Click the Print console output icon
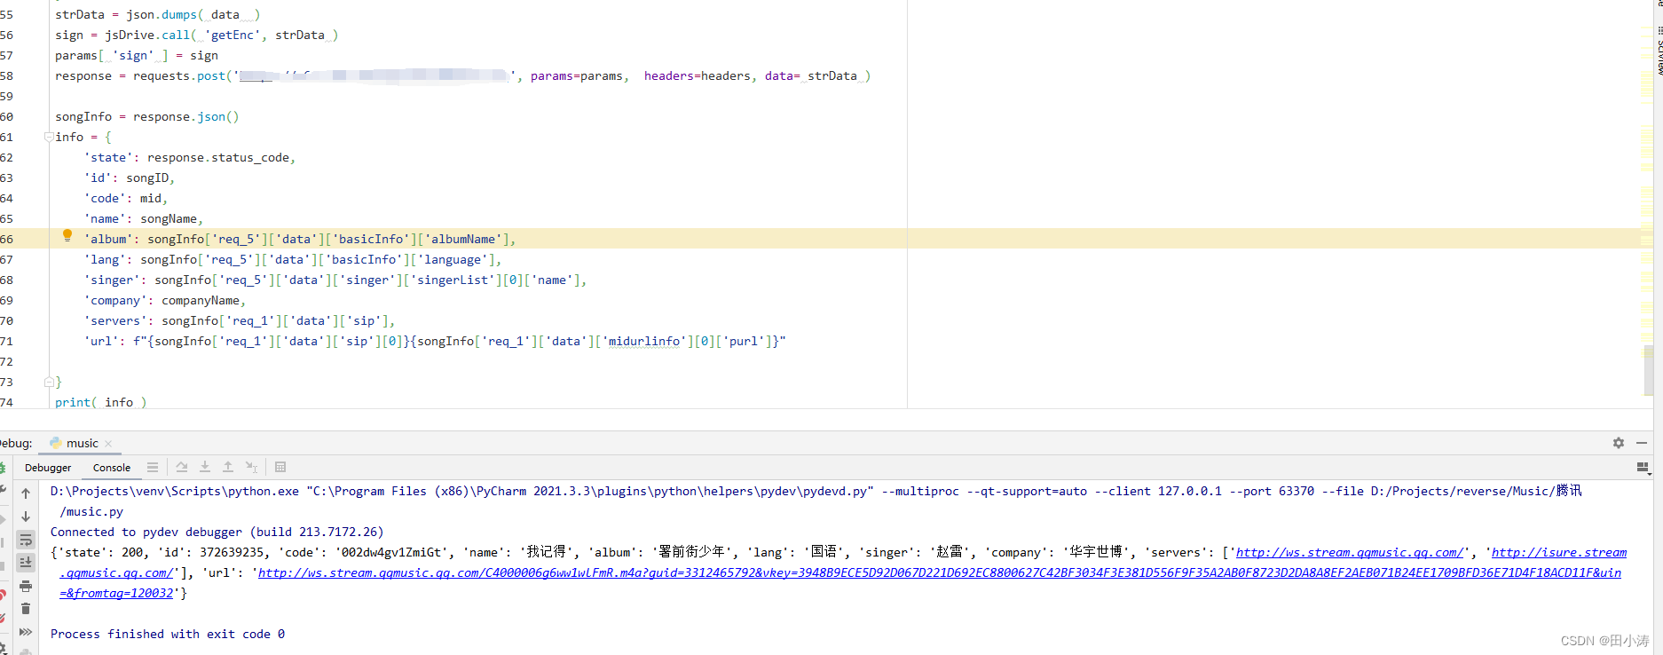 click(x=26, y=586)
